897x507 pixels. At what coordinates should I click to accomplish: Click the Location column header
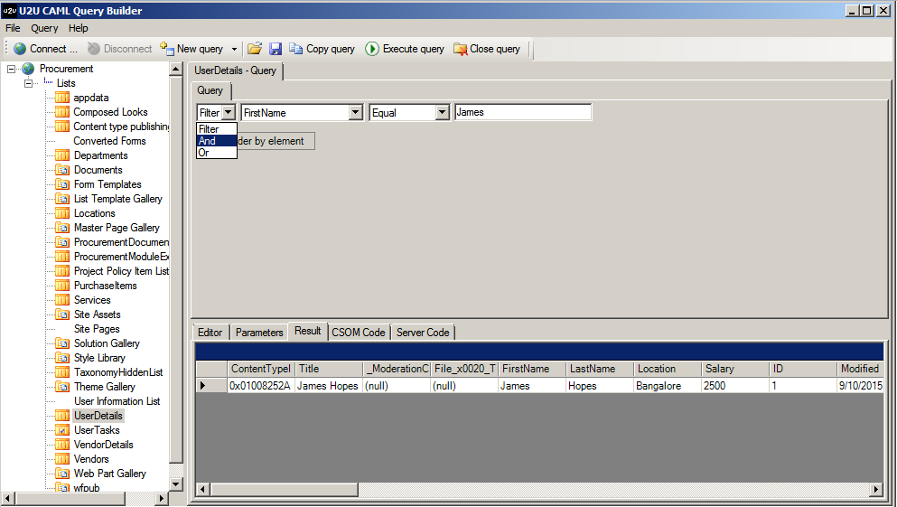(668, 369)
